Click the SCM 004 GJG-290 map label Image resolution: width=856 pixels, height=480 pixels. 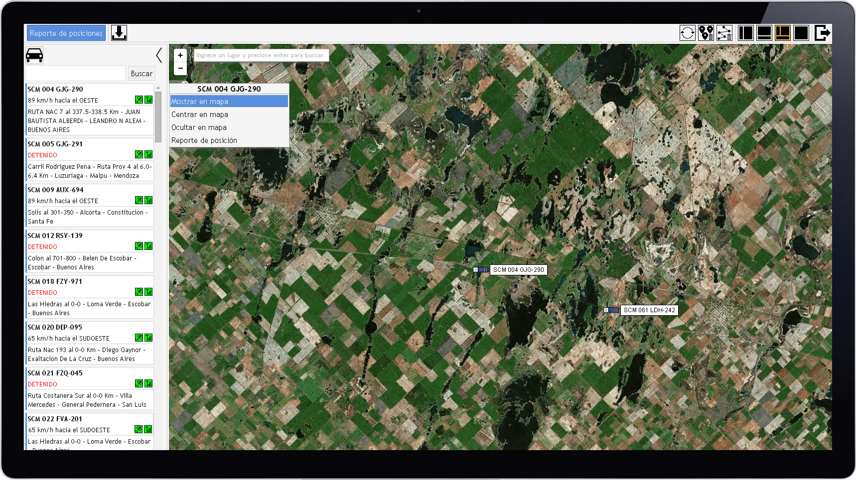519,269
